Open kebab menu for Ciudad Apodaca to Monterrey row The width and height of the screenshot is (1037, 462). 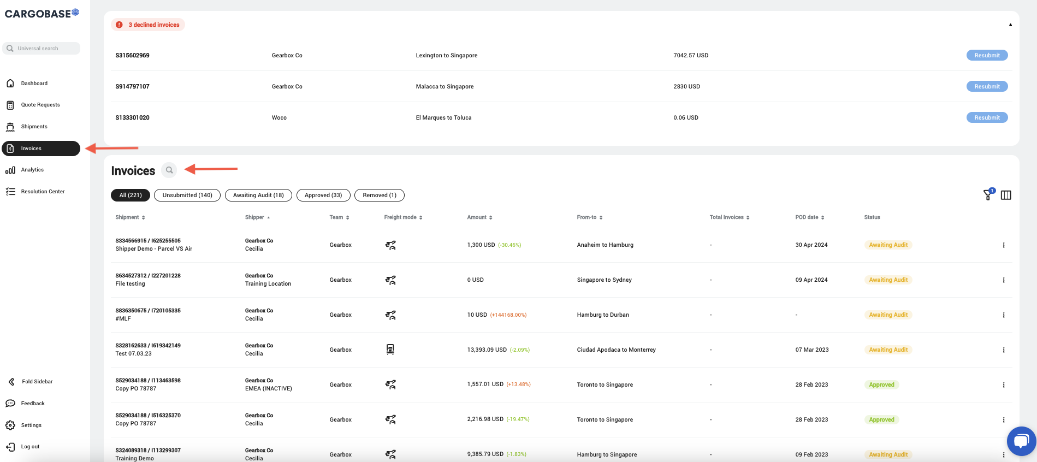click(1003, 350)
